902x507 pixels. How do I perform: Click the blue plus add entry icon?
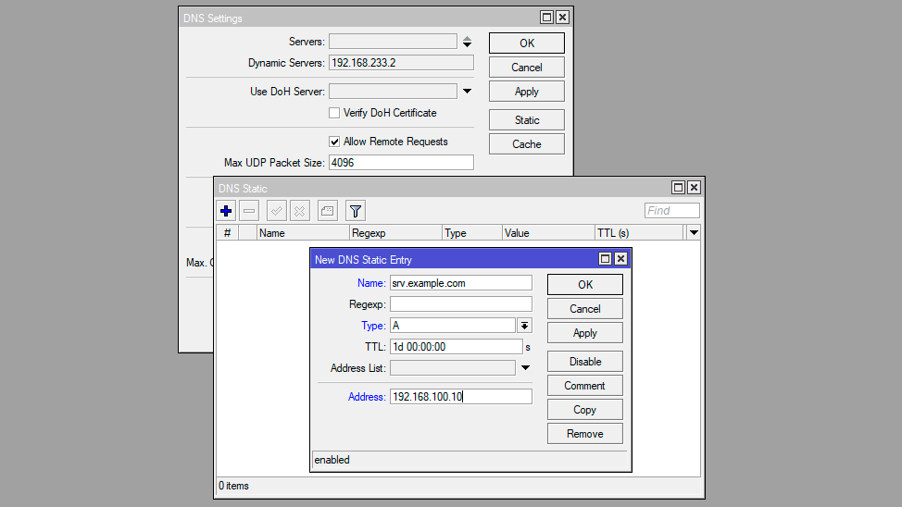(x=227, y=211)
